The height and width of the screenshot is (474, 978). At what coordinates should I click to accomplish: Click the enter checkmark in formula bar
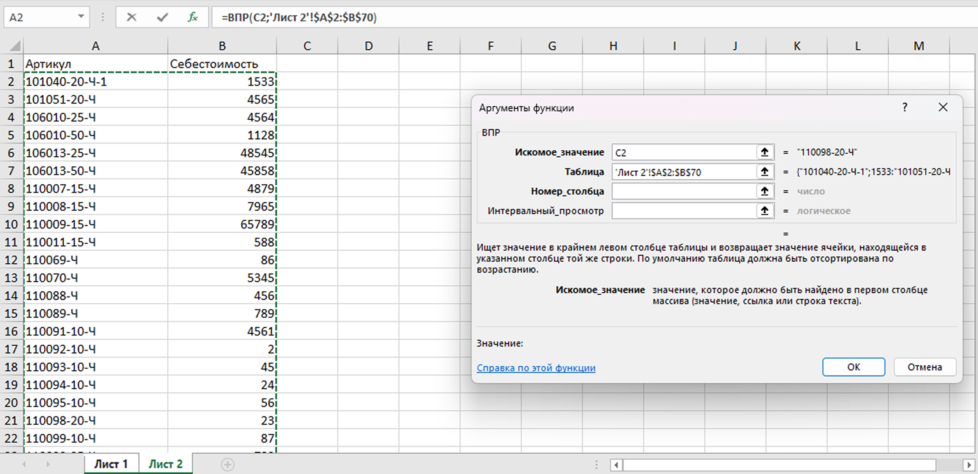[162, 17]
